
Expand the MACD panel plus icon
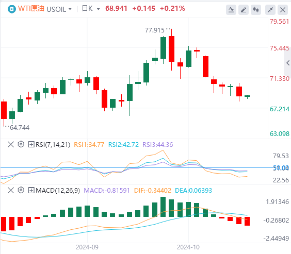pyautogui.click(x=31, y=190)
